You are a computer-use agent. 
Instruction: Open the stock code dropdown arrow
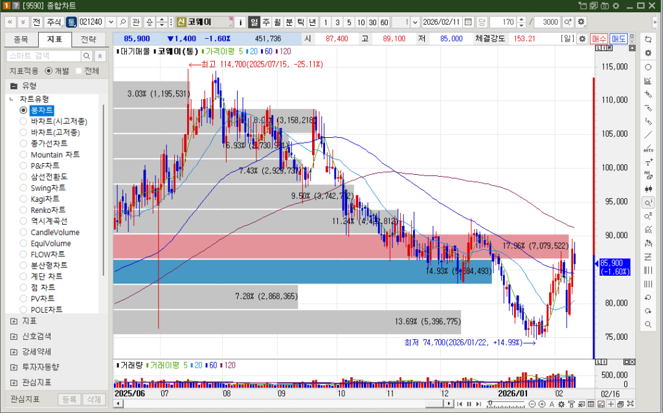coord(111,22)
